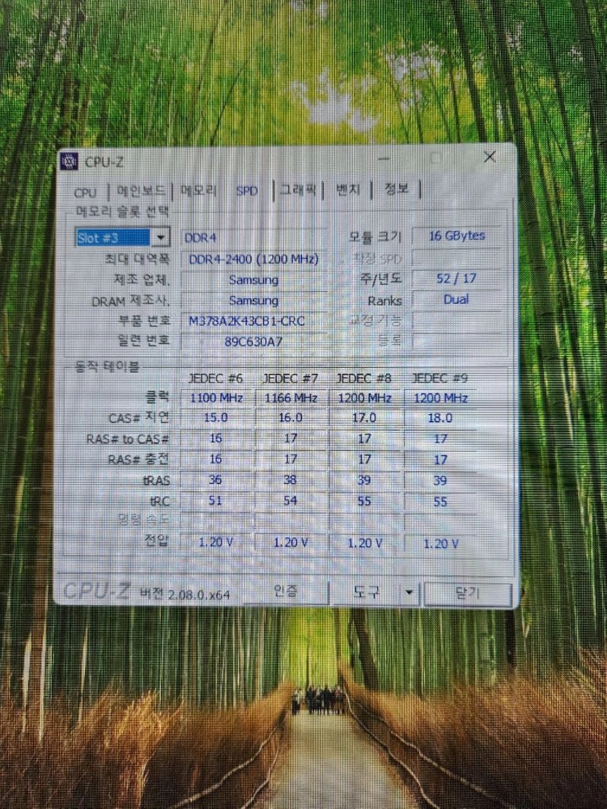This screenshot has width=607, height=809.
Task: Open the 도구 dropdown arrow
Action: pos(410,593)
